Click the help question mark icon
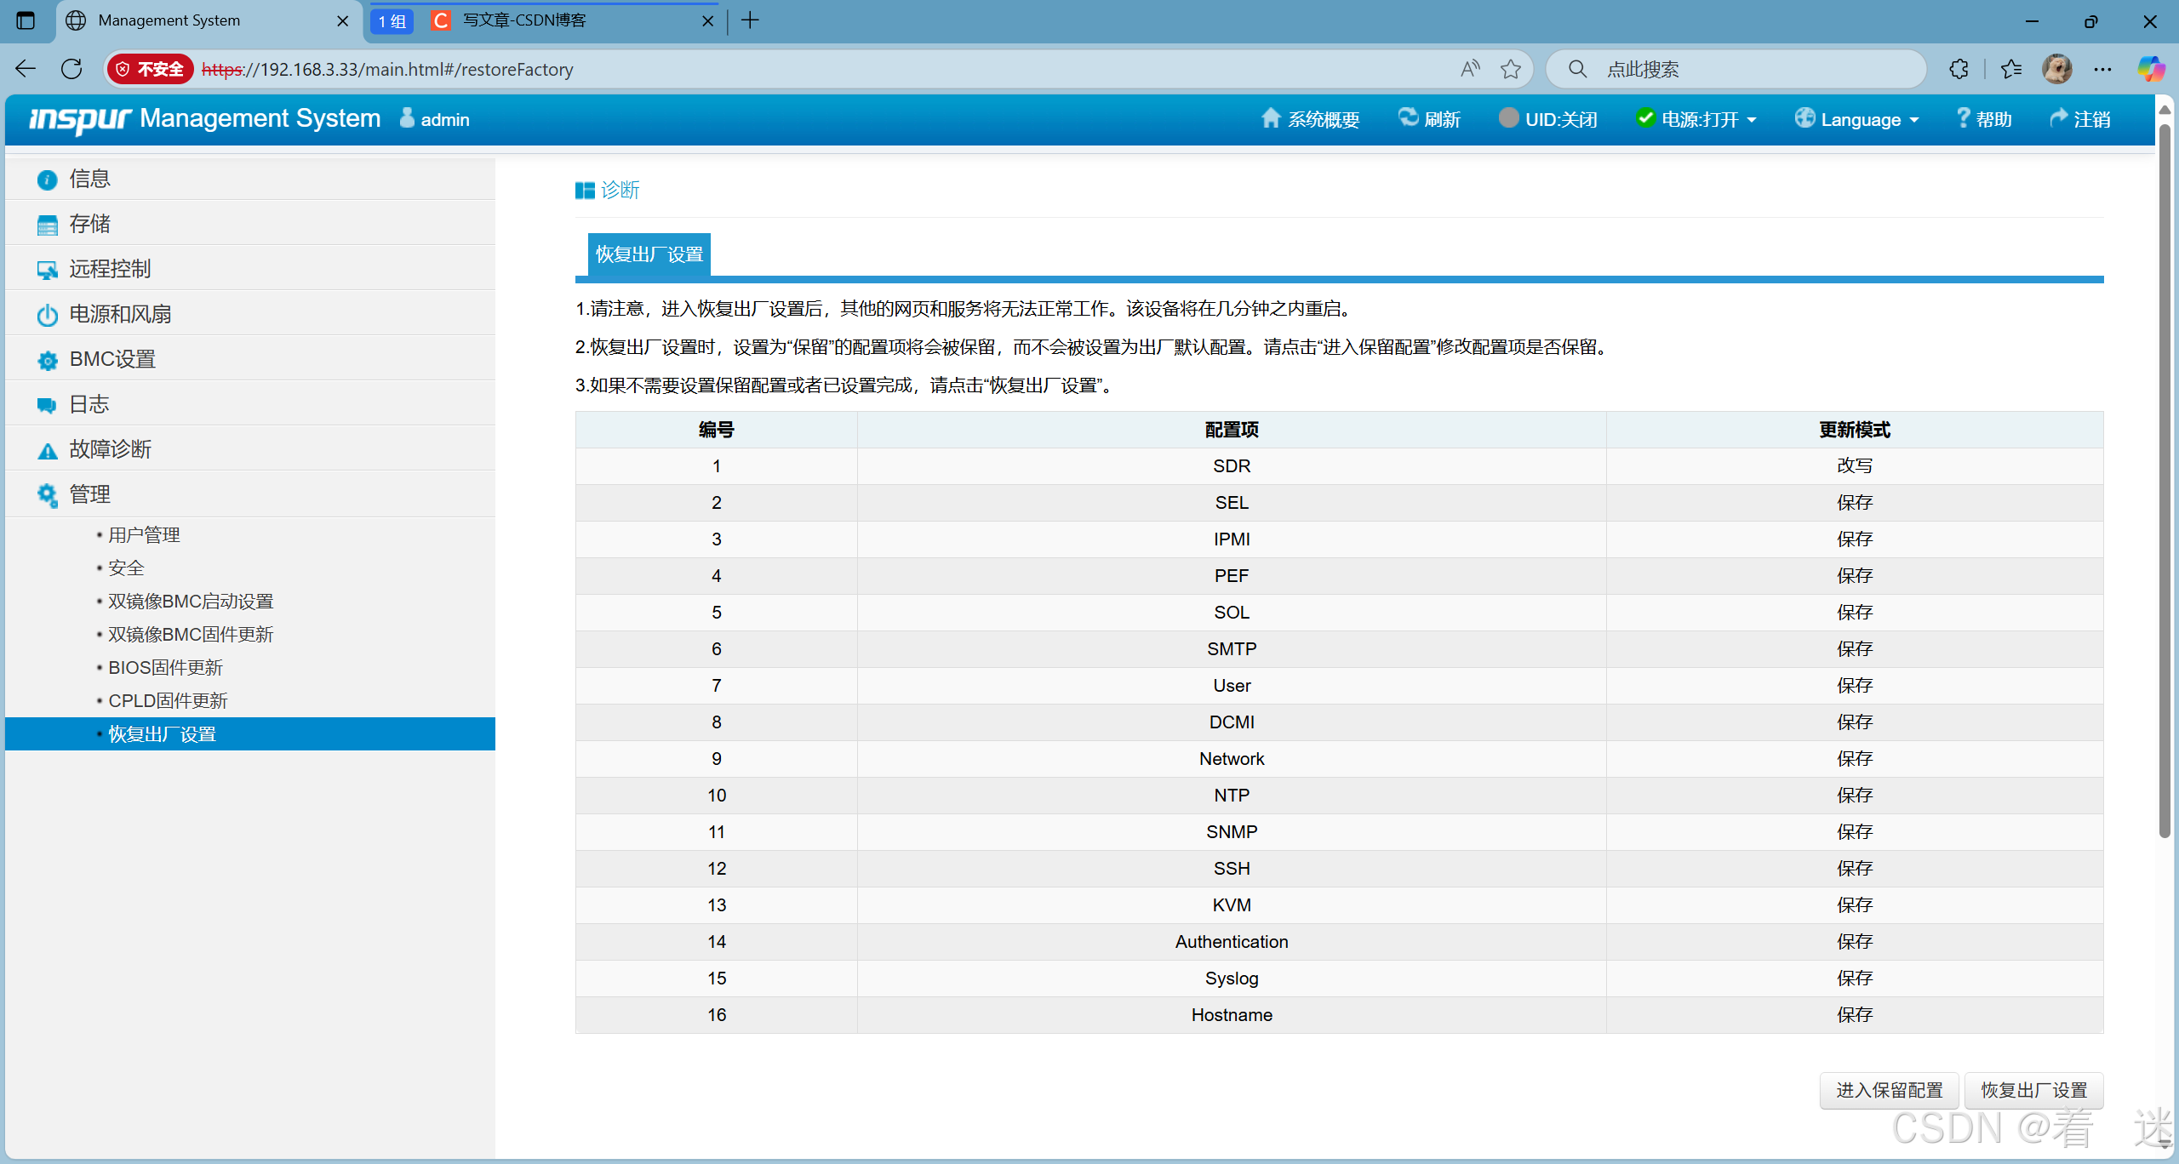The height and width of the screenshot is (1164, 2179). click(x=1963, y=118)
